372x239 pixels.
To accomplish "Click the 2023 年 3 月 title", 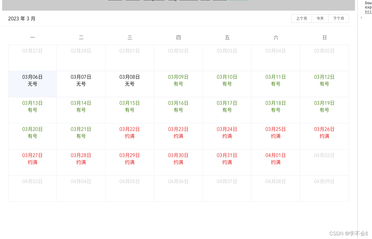I will (22, 19).
